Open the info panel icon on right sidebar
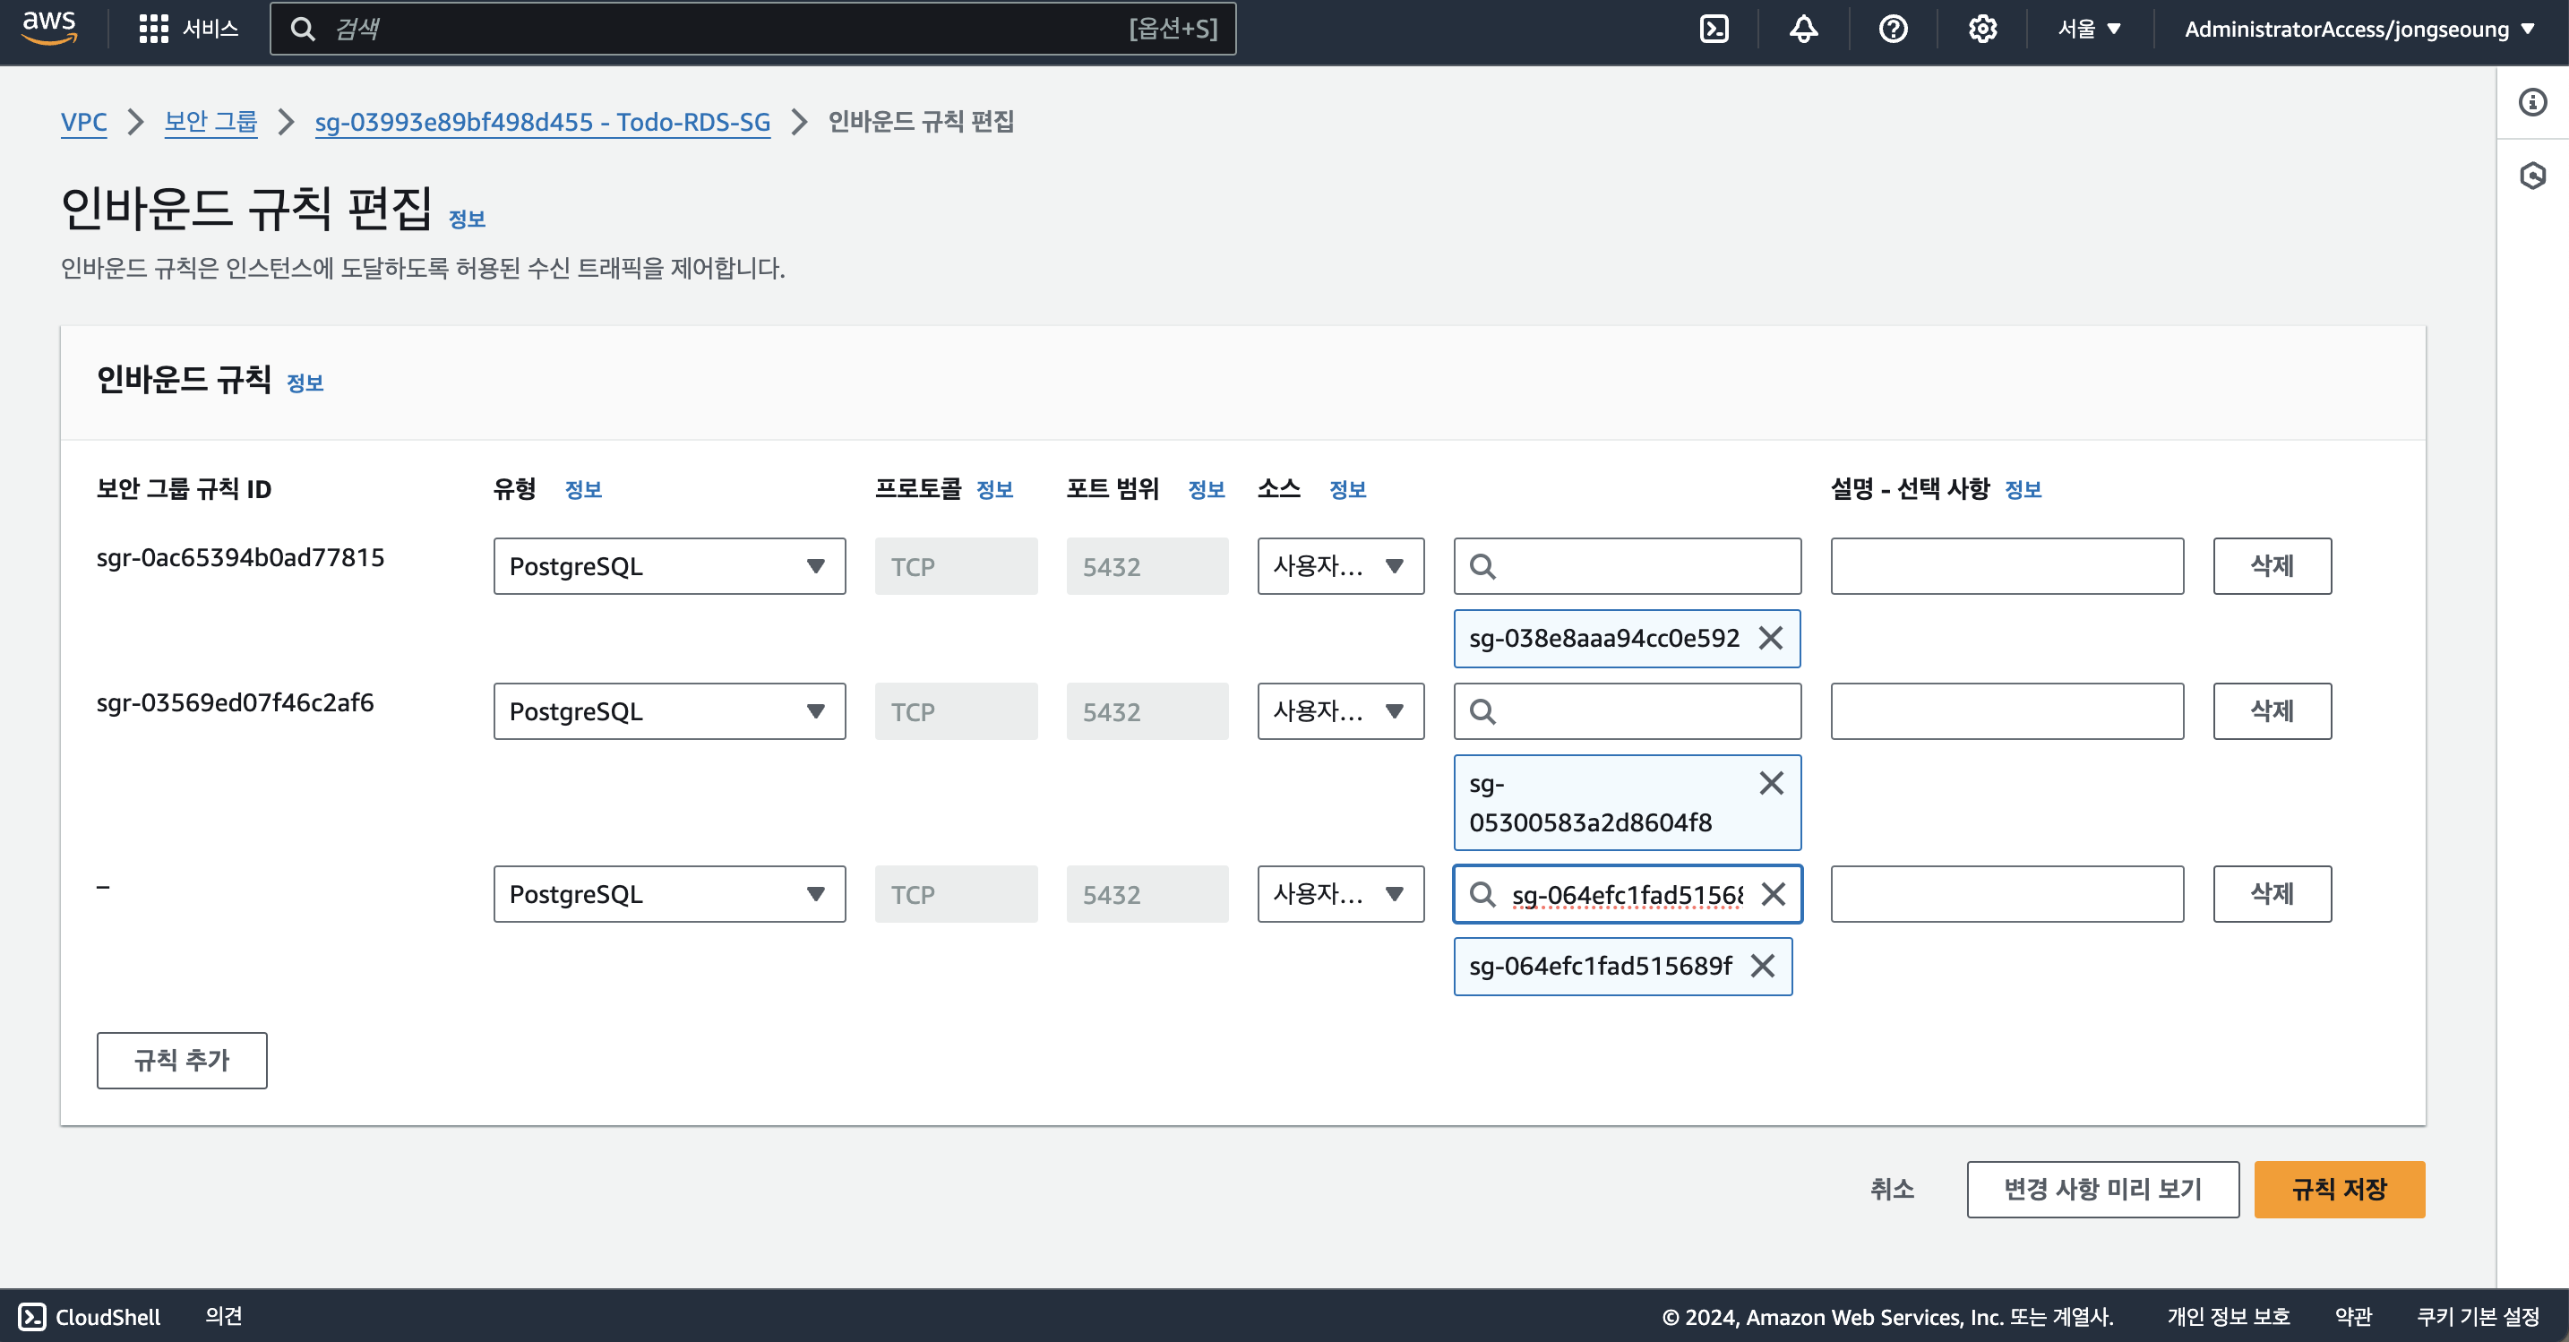Image resolution: width=2569 pixels, height=1342 pixels. point(2532,102)
